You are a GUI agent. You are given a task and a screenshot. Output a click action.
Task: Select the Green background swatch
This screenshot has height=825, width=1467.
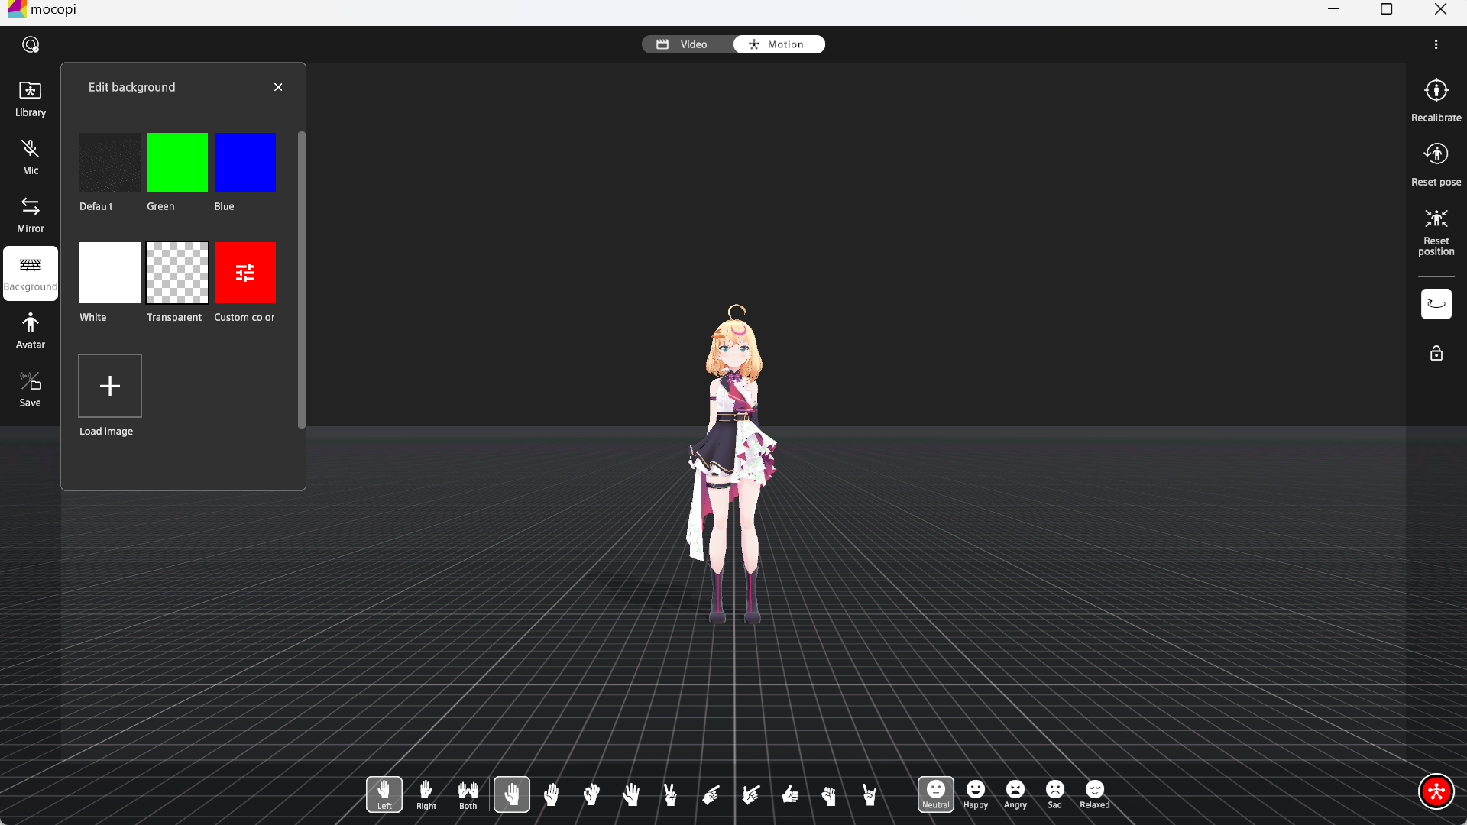(x=177, y=163)
